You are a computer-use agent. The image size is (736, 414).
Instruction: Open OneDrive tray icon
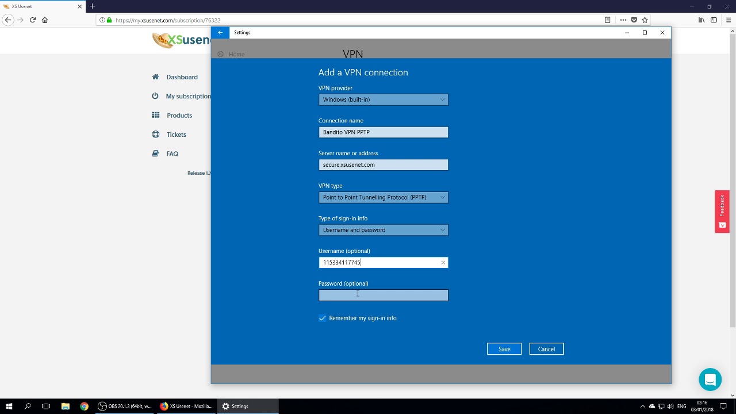(652, 407)
